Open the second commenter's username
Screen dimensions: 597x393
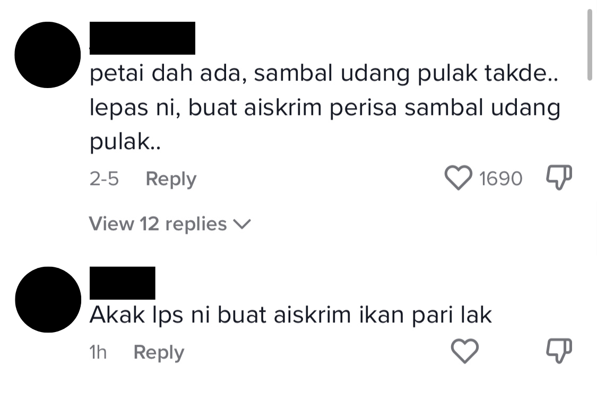(x=122, y=283)
